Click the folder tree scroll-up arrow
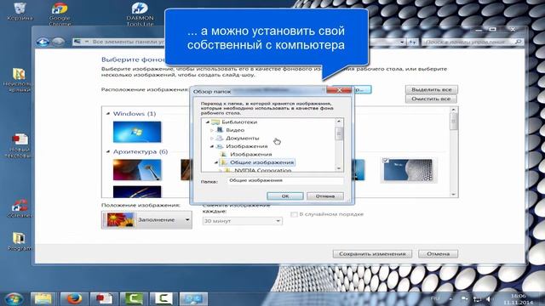 pyautogui.click(x=339, y=122)
